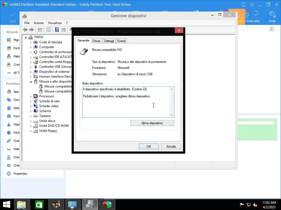Open File Explorer from the taskbar
The image size is (281, 210).
point(21,205)
